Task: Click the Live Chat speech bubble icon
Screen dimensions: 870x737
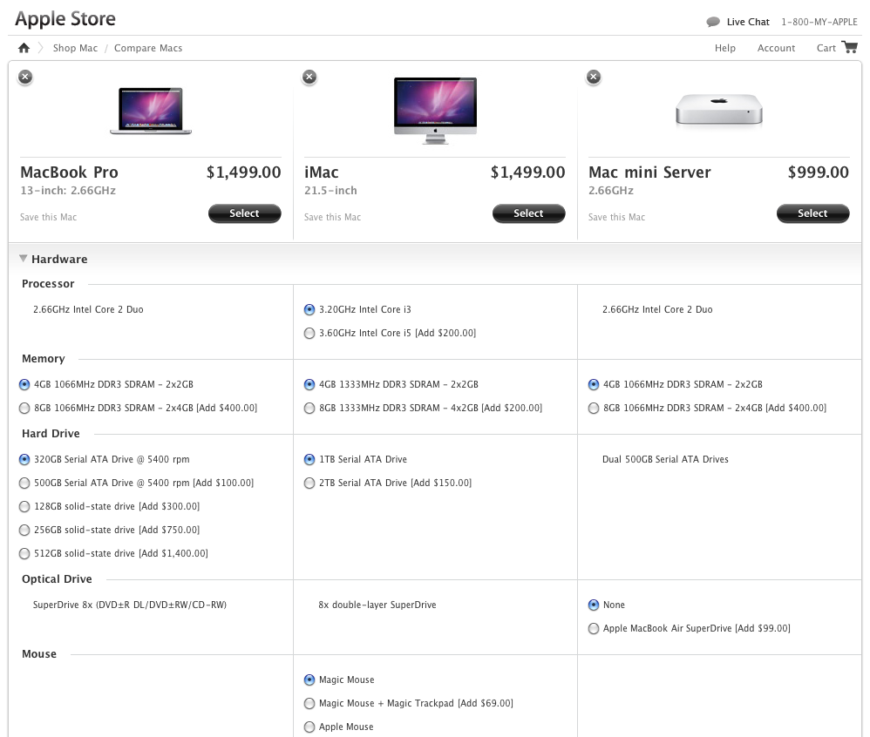Action: 712,21
